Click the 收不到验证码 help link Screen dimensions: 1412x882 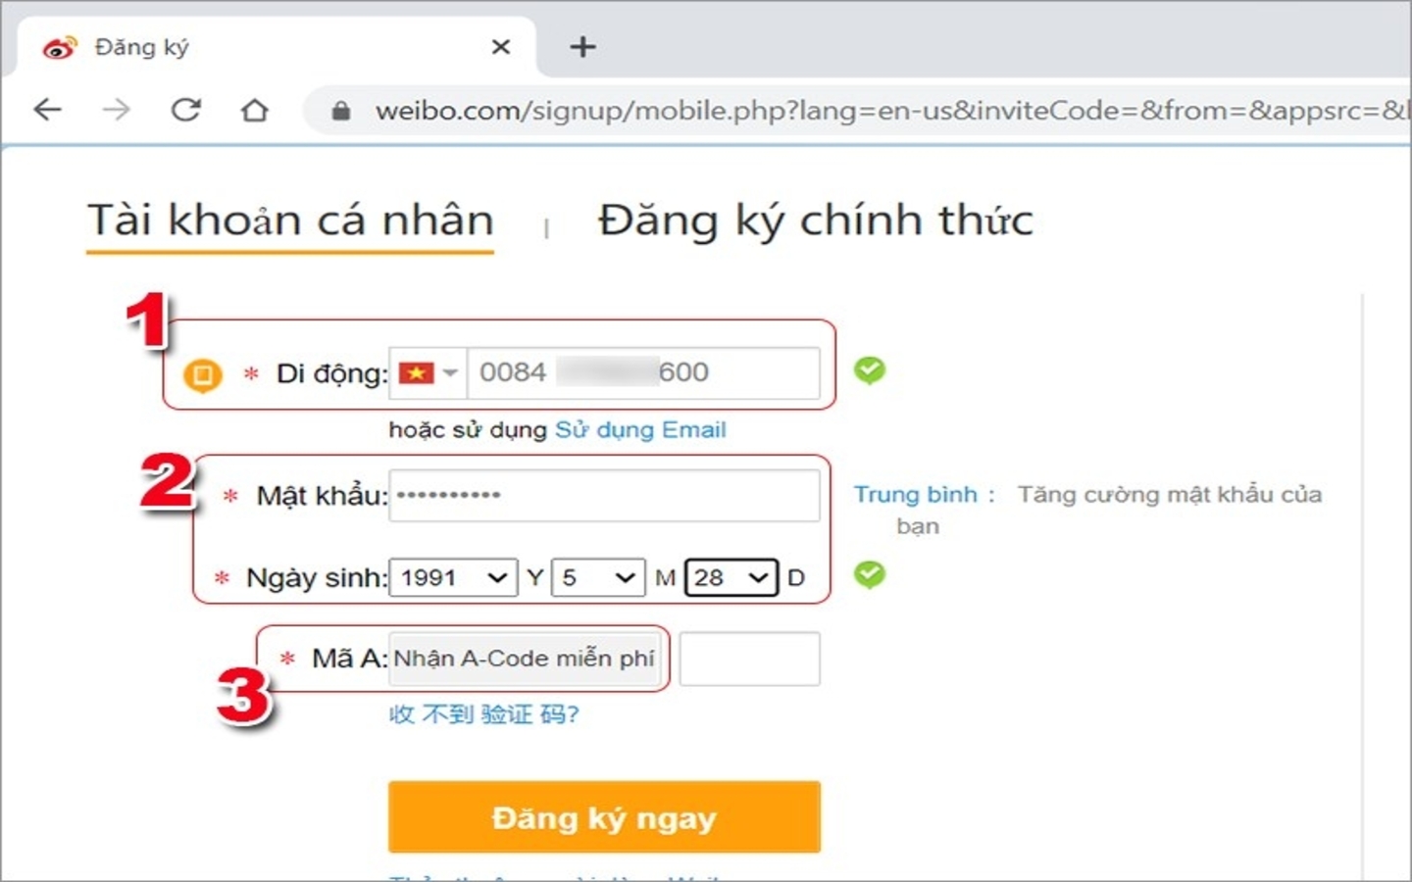(x=482, y=715)
